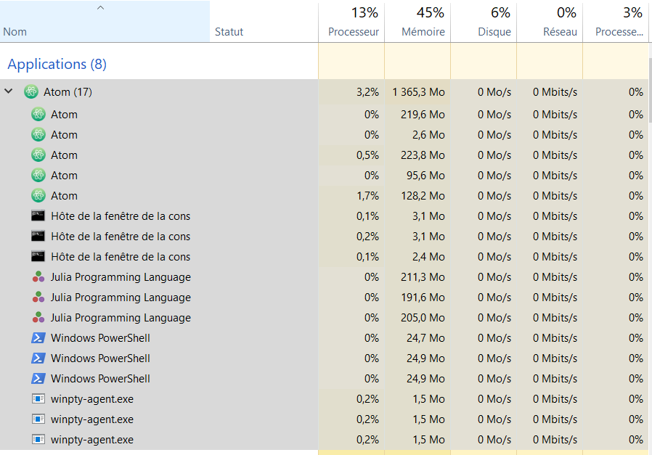Click the Atom (17) parent app icon
The image size is (652, 455).
31,92
